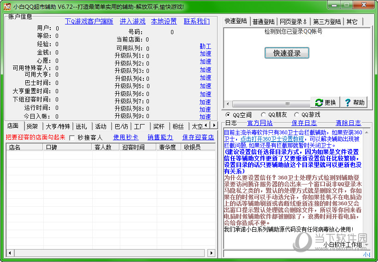Click the 奢华度 column header
This screenshot has height=262, width=378.
point(169,147)
